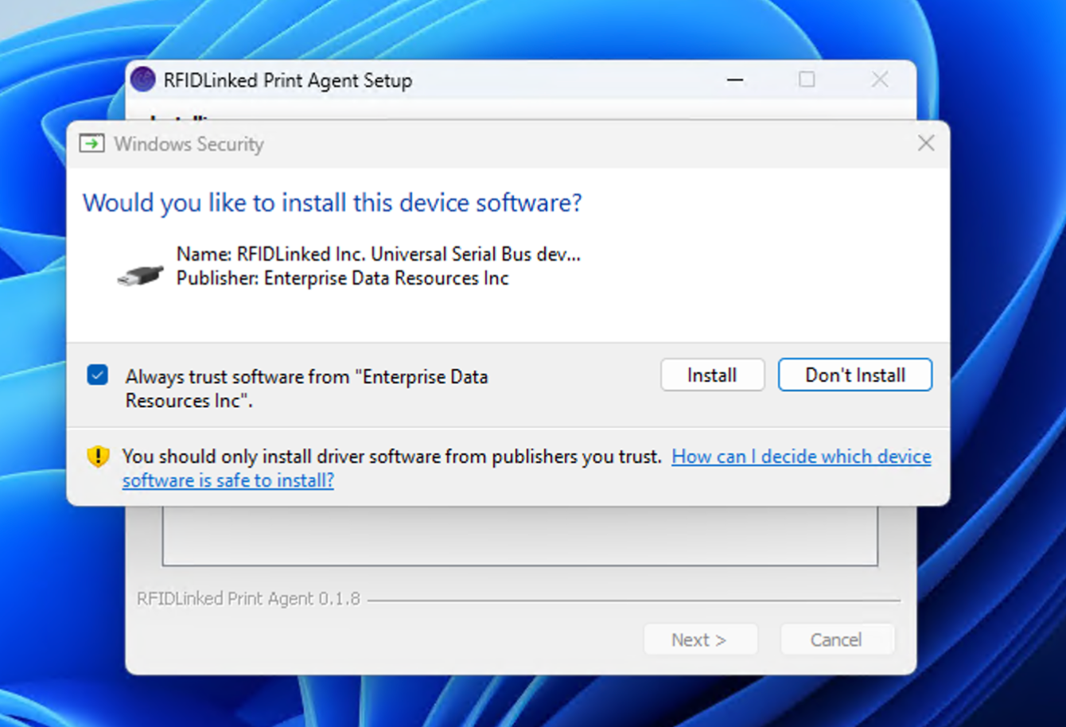
Task: Click the yellow warning shield icon
Action: (x=98, y=457)
